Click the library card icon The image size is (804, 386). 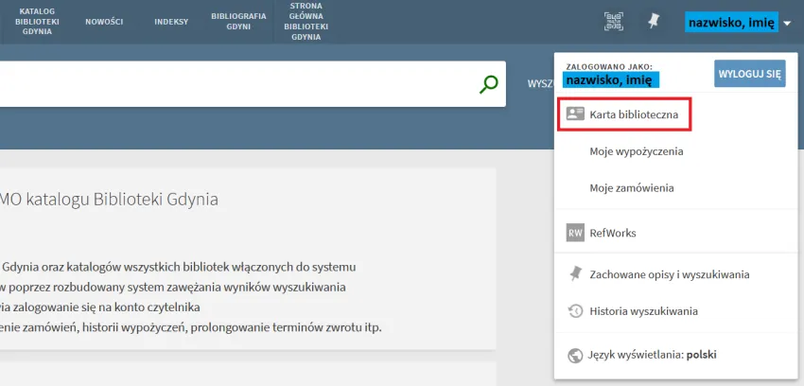(x=575, y=114)
